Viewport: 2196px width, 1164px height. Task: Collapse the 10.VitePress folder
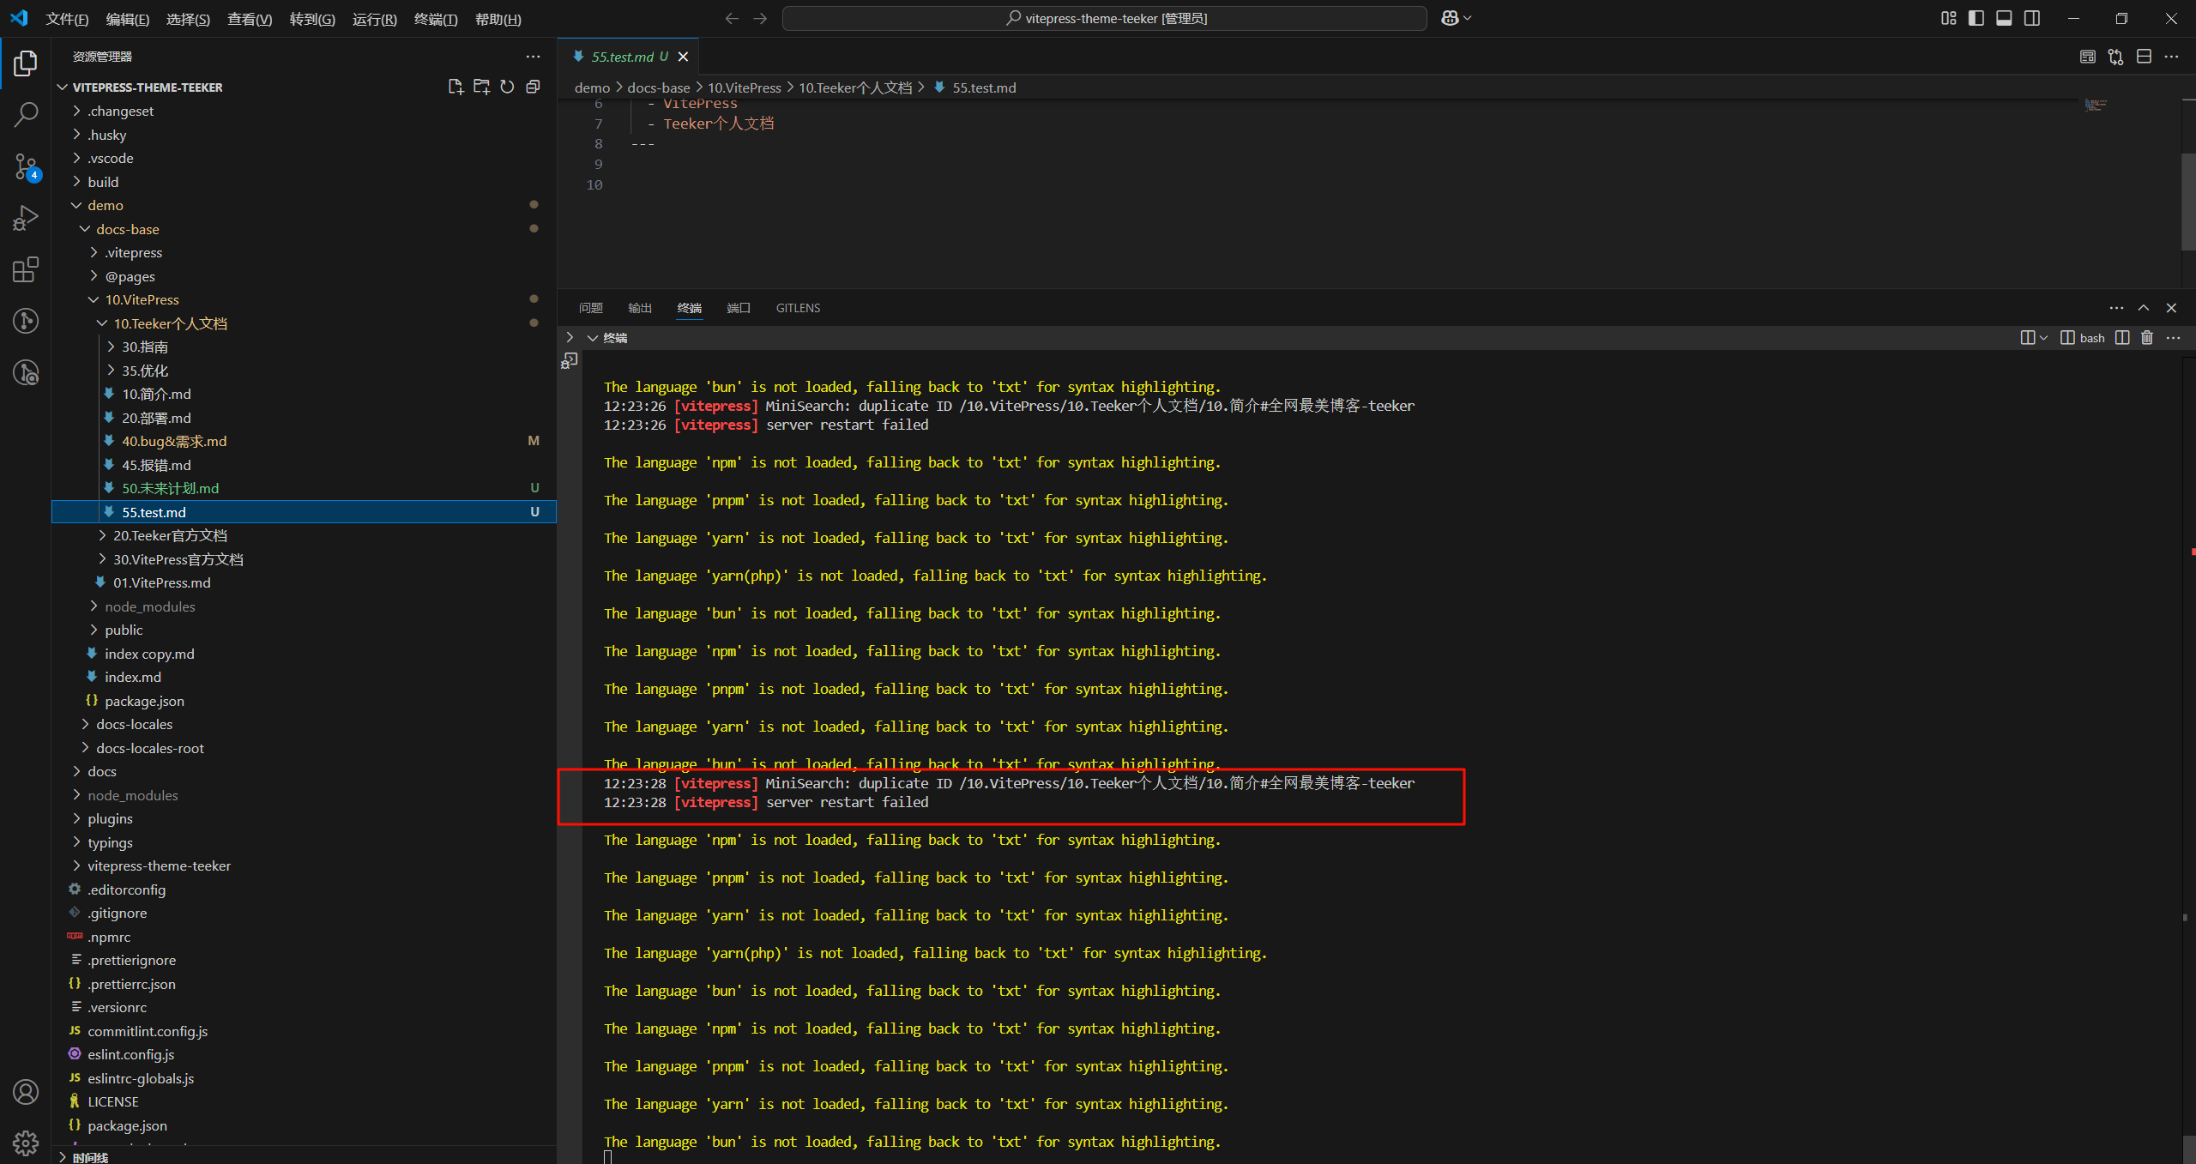point(94,299)
